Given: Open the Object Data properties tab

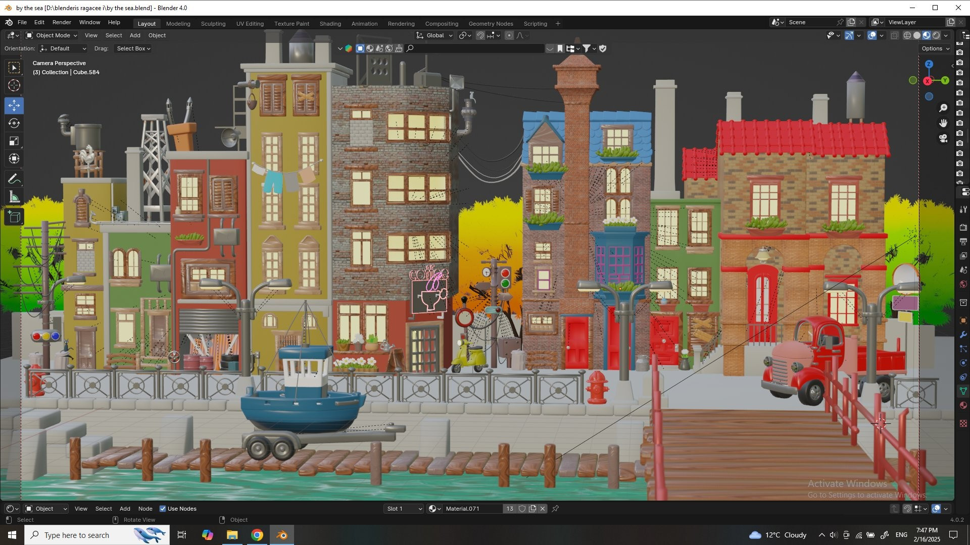Looking at the screenshot, I should tap(963, 391).
